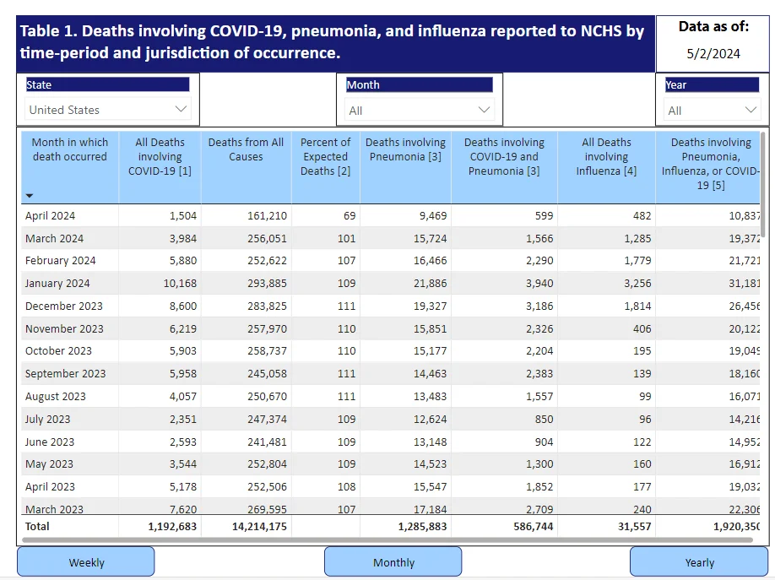Select the June 2023 row label
Screen dimensions: 775x580
(50, 442)
